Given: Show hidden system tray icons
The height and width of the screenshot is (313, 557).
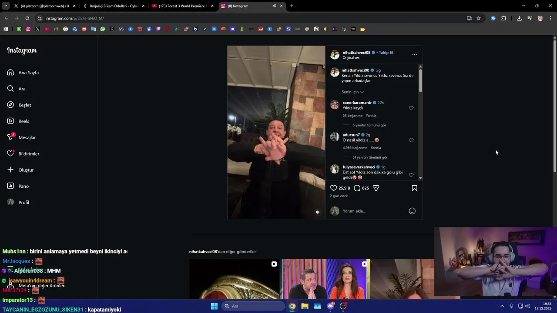Looking at the screenshot, I should tap(502, 306).
